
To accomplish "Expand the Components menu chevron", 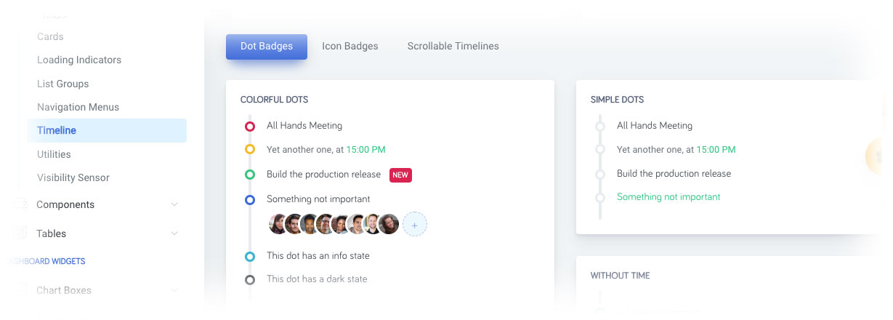I will click(x=174, y=205).
